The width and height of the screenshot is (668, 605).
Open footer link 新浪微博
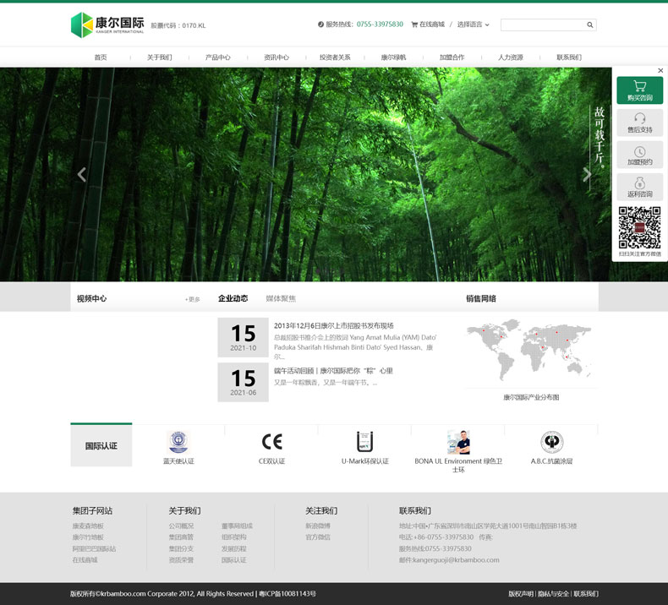[x=318, y=526]
